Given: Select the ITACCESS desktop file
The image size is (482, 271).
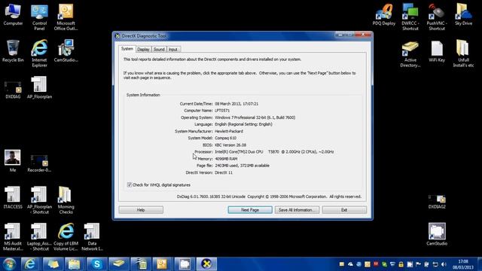Looking at the screenshot, I should [13, 197].
